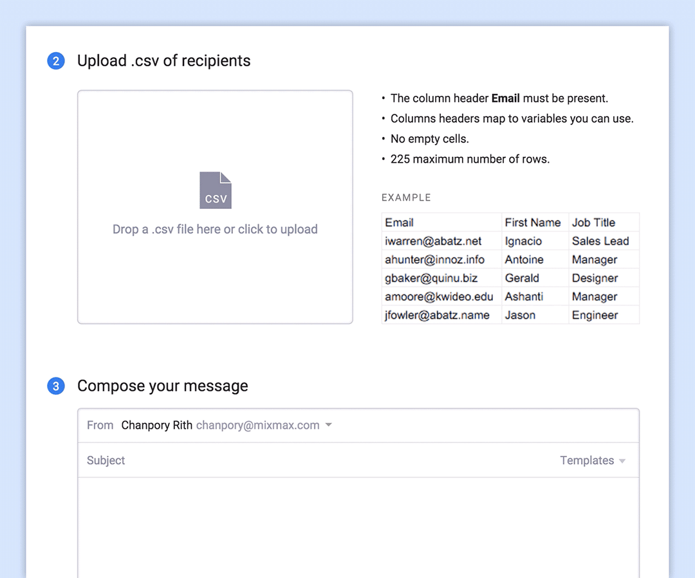The image size is (695, 578).
Task: Click the Sales Lead cell for Ignacio
Action: coord(600,241)
